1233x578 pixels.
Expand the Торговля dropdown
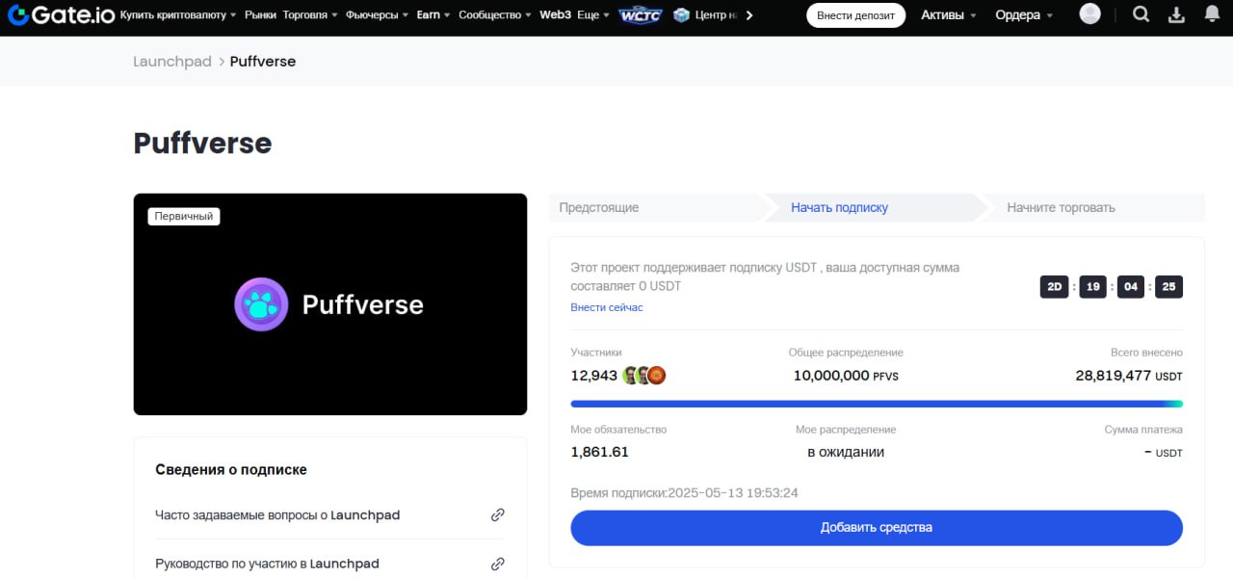(x=310, y=15)
